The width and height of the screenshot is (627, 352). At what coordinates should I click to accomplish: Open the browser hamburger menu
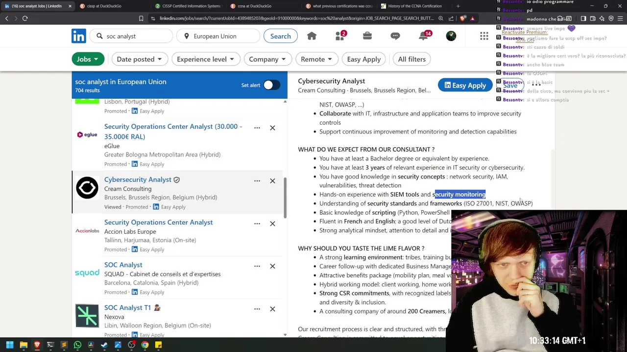pos(620,19)
